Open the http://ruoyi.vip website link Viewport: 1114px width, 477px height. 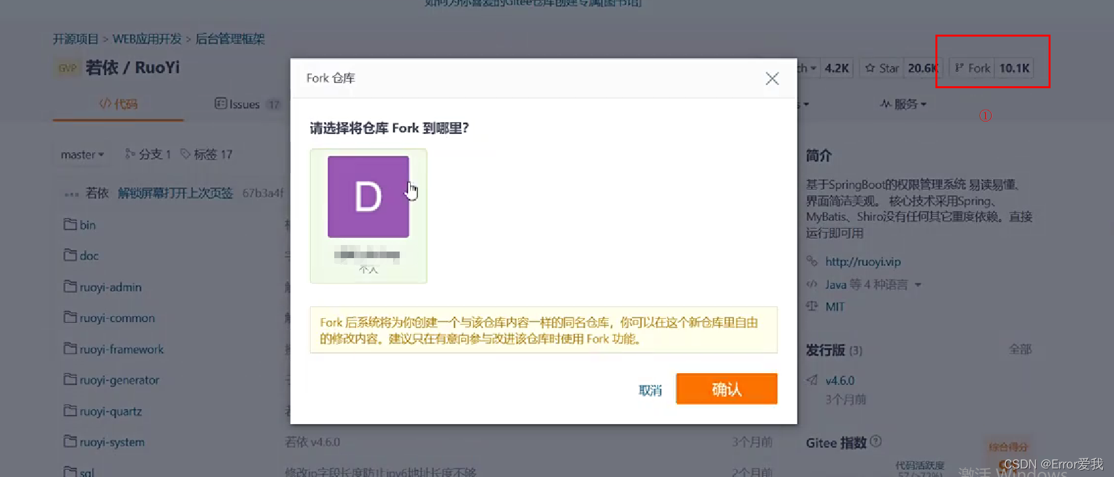point(863,261)
